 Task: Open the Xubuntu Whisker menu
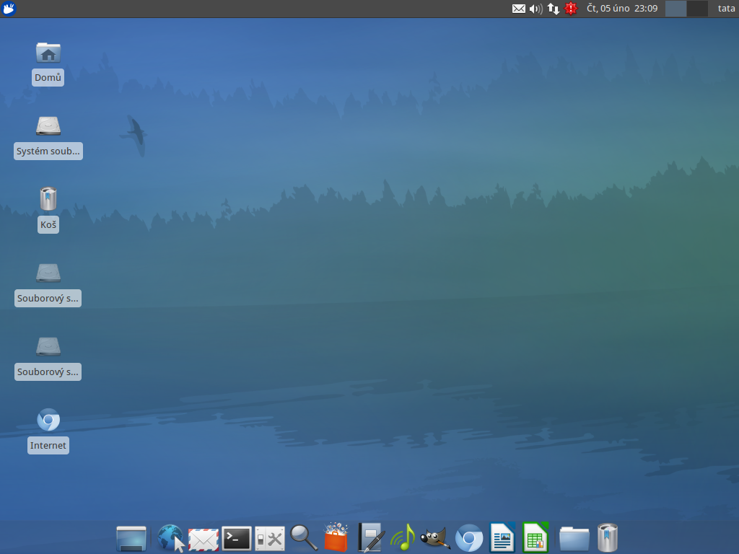pos(9,9)
